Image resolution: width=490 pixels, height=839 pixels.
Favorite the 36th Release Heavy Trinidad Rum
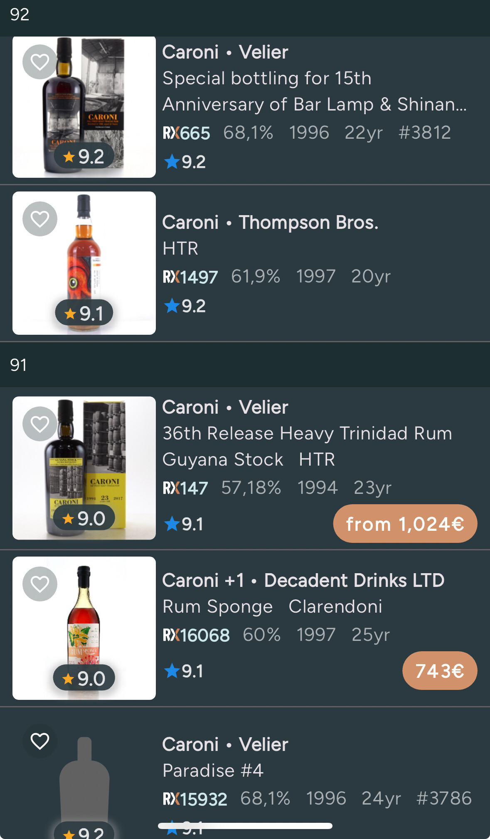point(40,424)
